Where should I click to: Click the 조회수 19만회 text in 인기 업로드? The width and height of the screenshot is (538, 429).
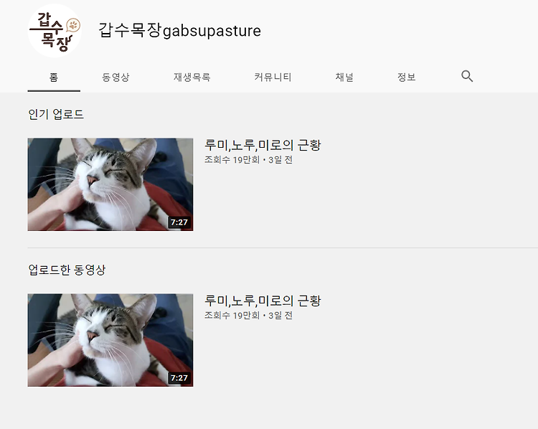[232, 160]
